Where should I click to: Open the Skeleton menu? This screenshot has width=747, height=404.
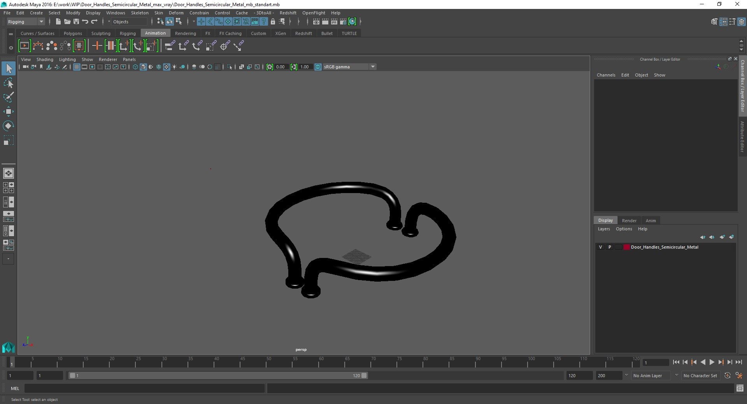click(x=140, y=13)
